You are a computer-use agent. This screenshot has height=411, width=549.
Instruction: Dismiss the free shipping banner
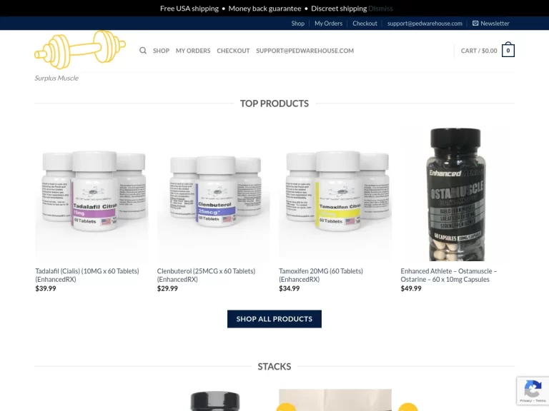[x=380, y=9]
